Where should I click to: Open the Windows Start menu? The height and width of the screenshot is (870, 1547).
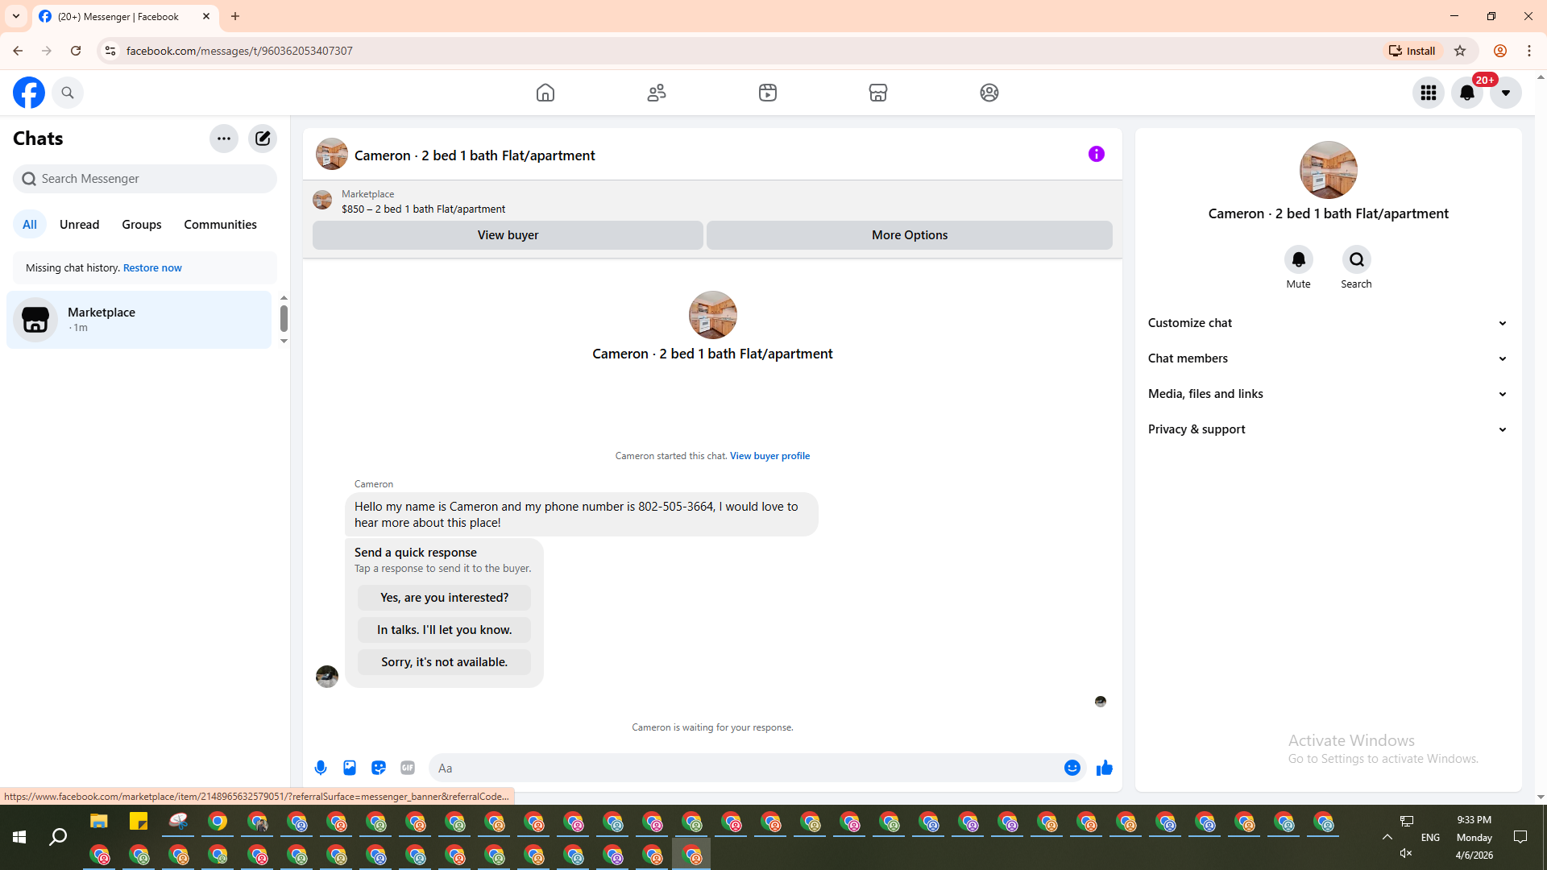(19, 838)
